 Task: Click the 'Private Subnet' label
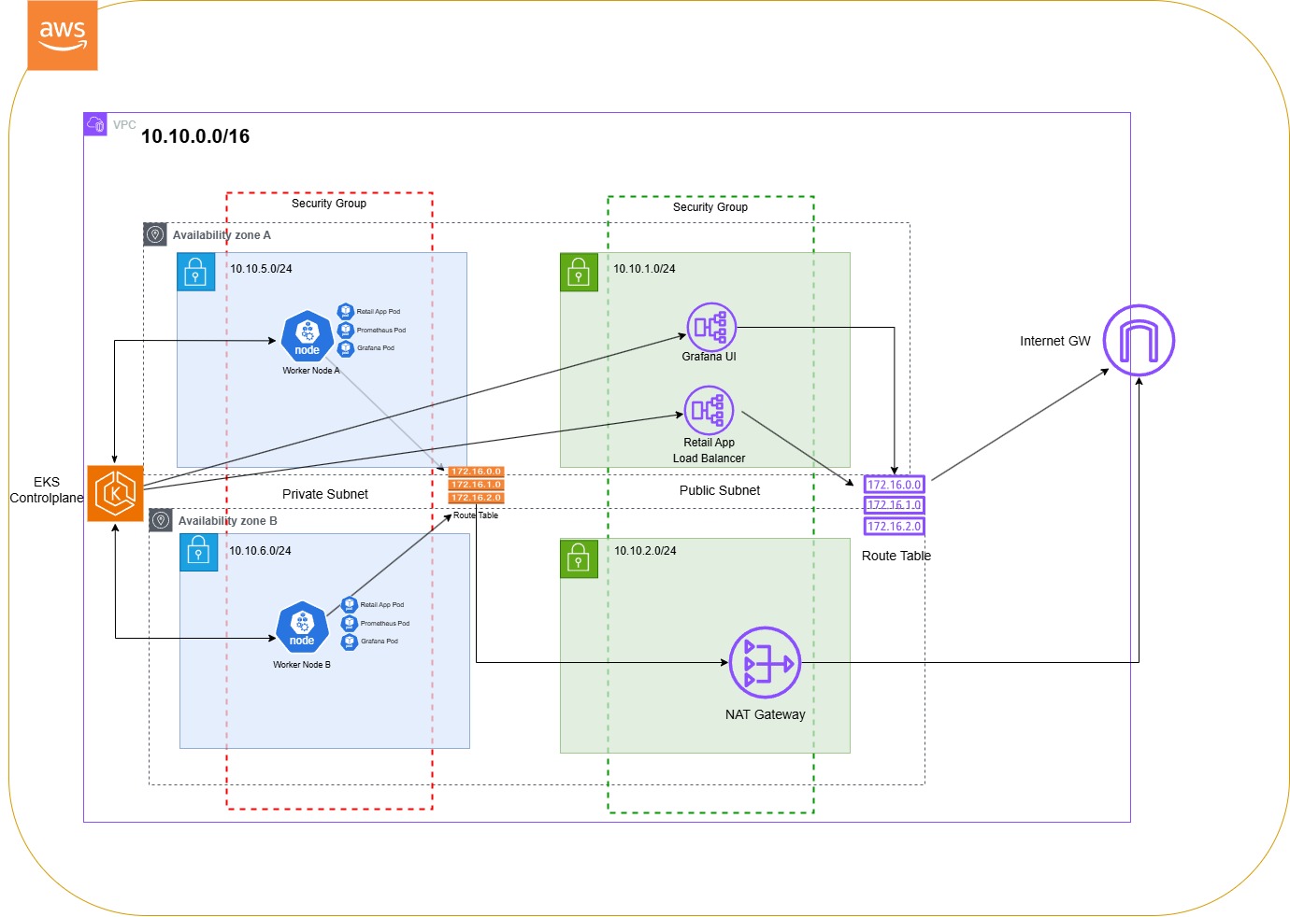[x=325, y=494]
